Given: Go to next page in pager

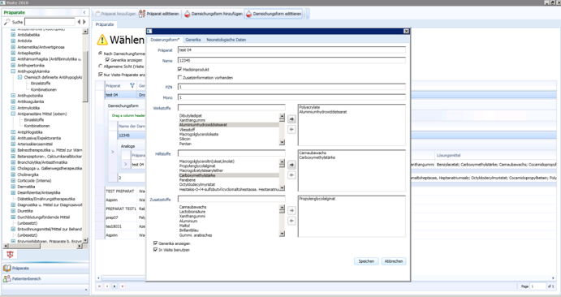Looking at the screenshot, I should [114, 286].
